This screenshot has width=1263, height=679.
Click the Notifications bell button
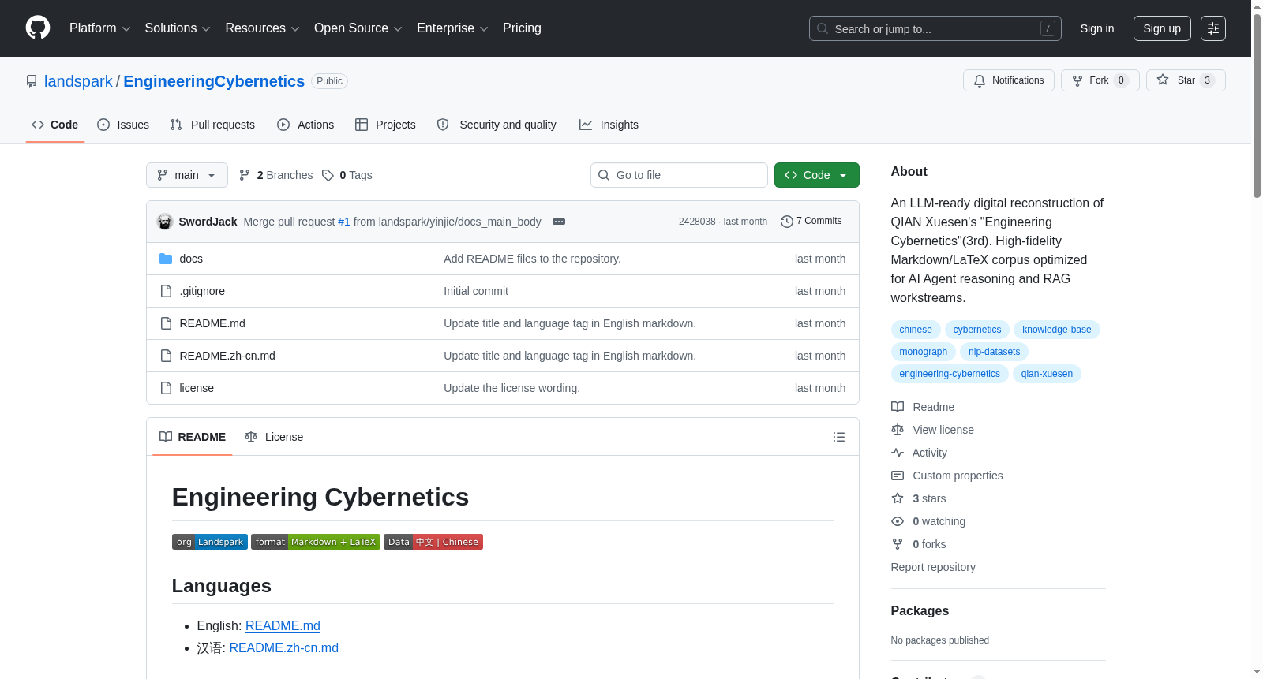point(1008,80)
